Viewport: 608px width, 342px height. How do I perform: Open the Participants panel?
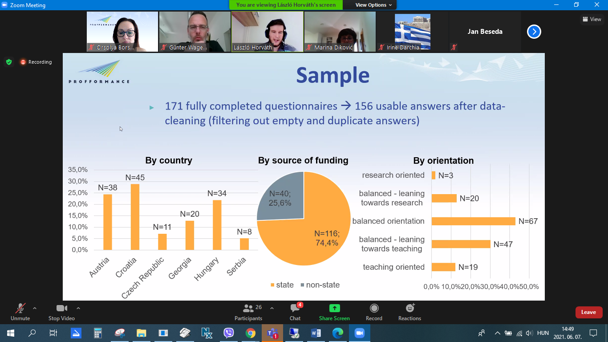click(x=248, y=309)
